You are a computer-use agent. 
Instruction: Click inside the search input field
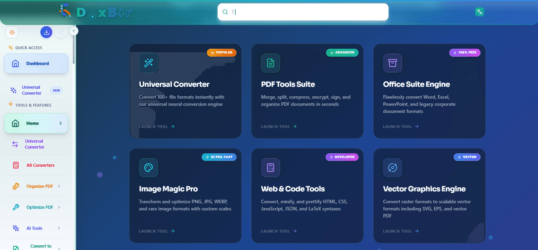[303, 12]
